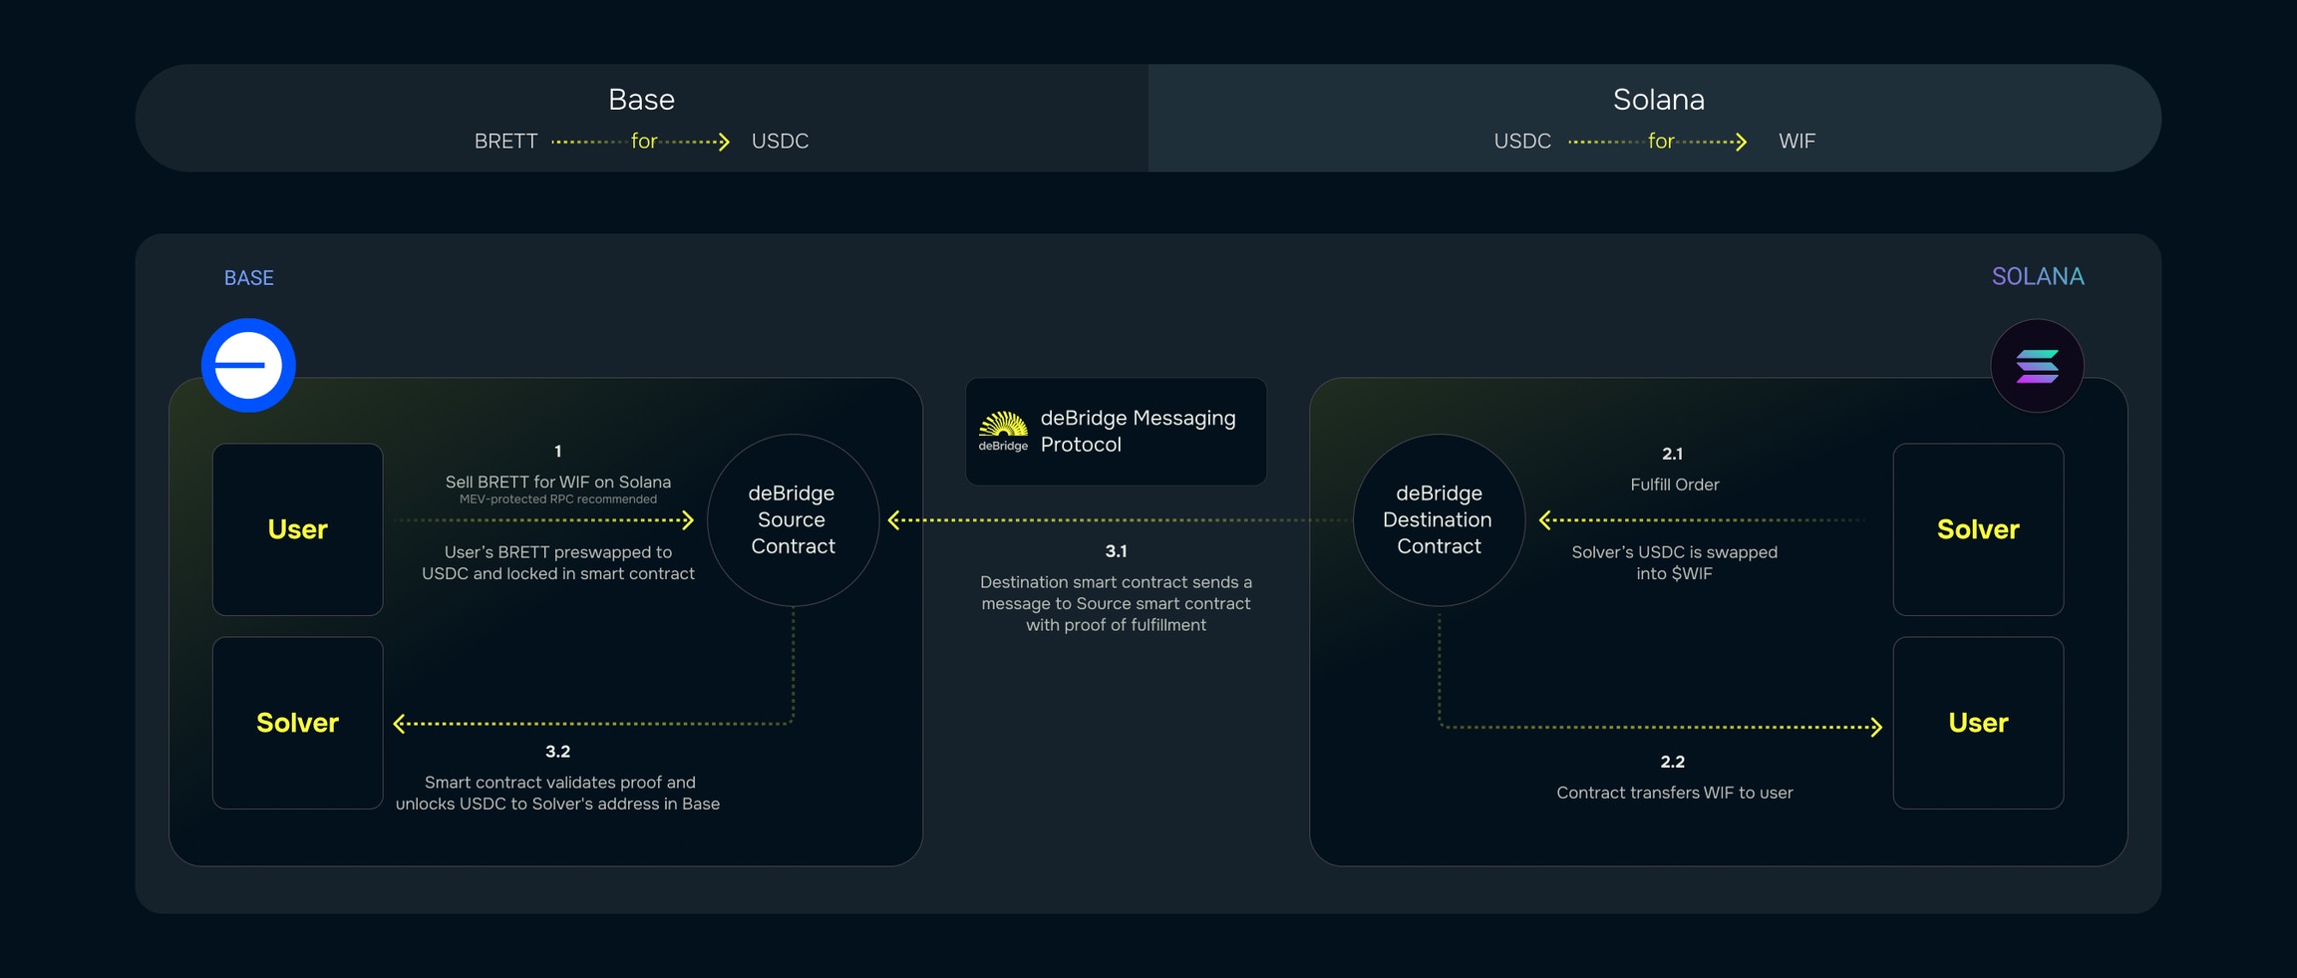Viewport: 2297px width, 978px height.
Task: Click text 'Sell BRETT for WIF on Solana'
Action: click(558, 483)
